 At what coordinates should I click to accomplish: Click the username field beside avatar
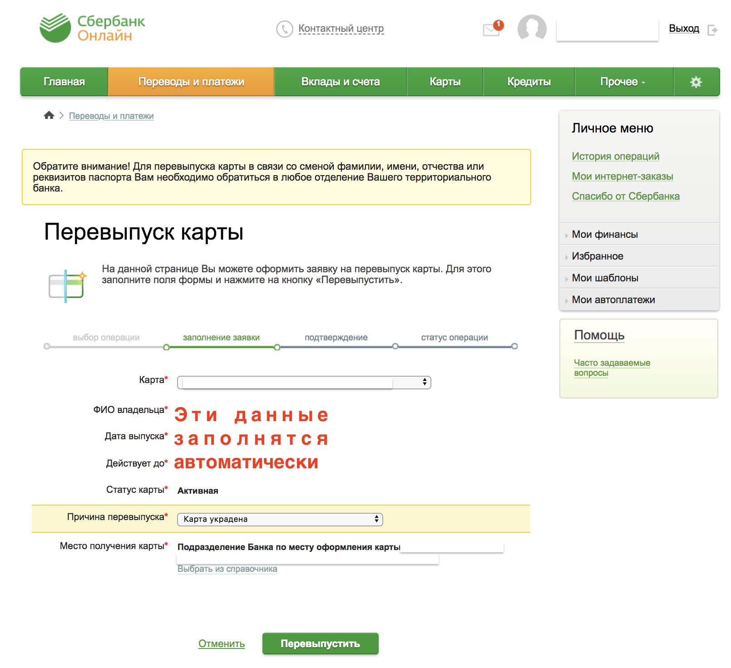click(608, 30)
